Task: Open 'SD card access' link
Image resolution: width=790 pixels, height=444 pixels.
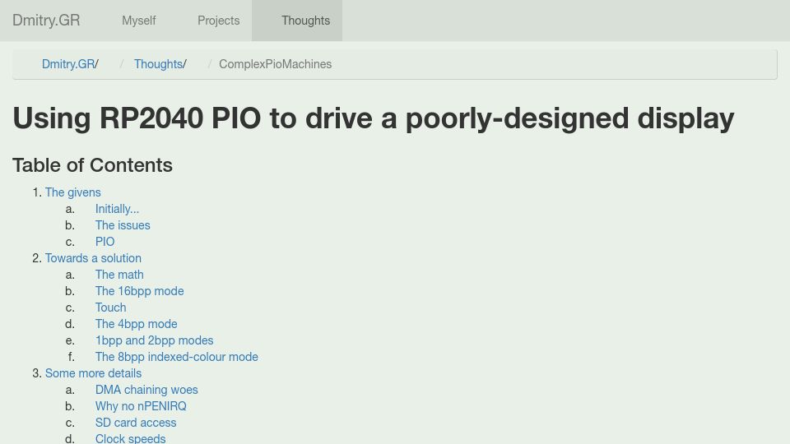Action: 136,423
